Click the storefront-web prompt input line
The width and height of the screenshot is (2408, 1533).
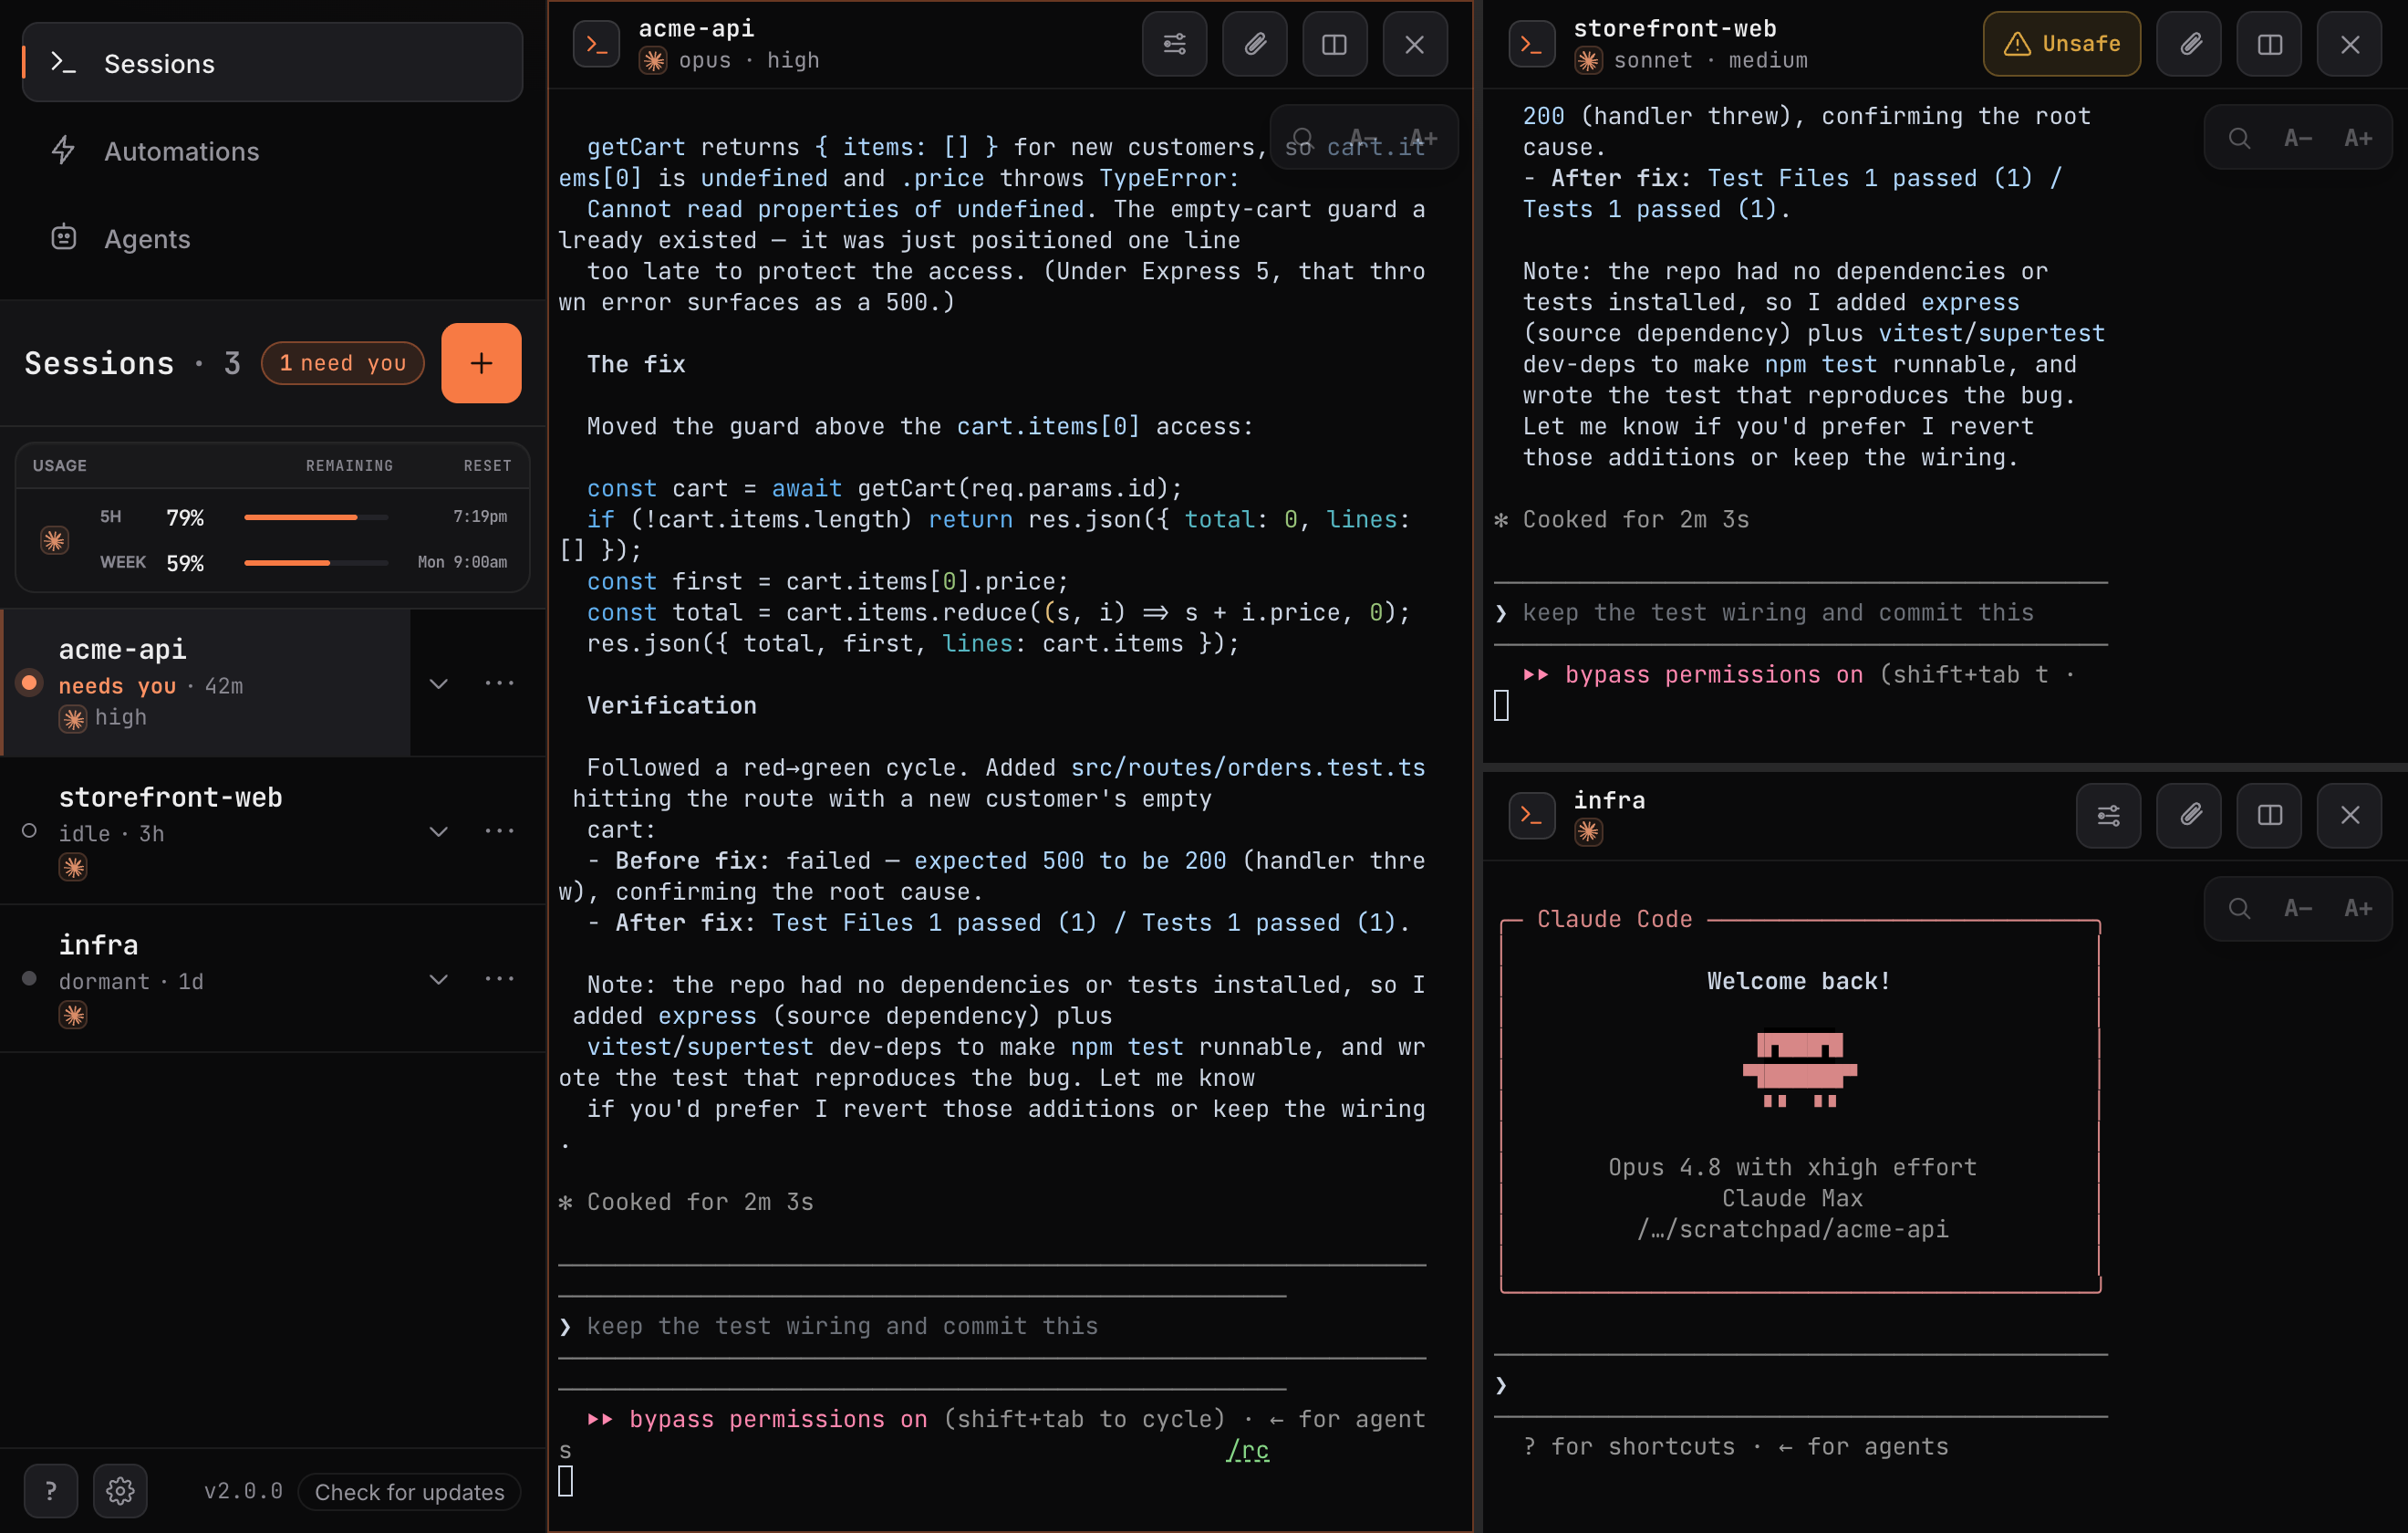click(1801, 613)
